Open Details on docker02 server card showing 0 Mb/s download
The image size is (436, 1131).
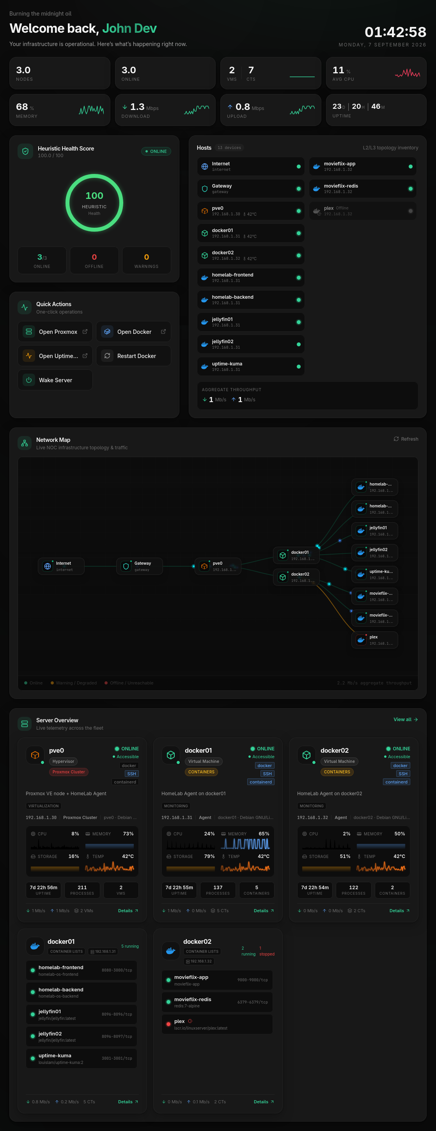pyautogui.click(x=399, y=911)
